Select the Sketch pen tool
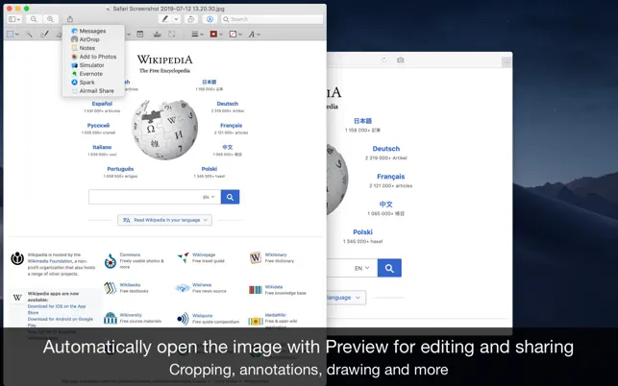 [44, 35]
